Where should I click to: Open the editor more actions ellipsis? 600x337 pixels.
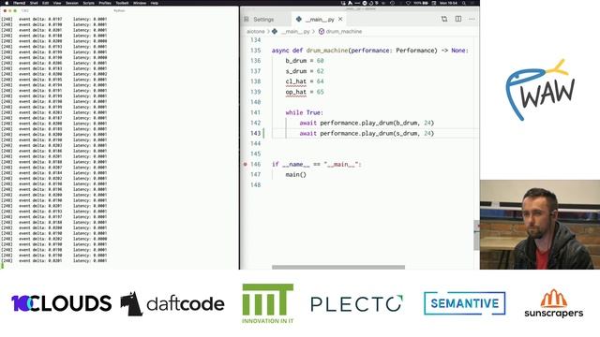tap(472, 19)
